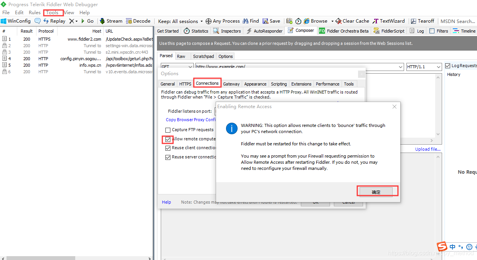This screenshot has height=260, width=477.
Task: Switch to the AutoResponder tab
Action: [x=264, y=31]
